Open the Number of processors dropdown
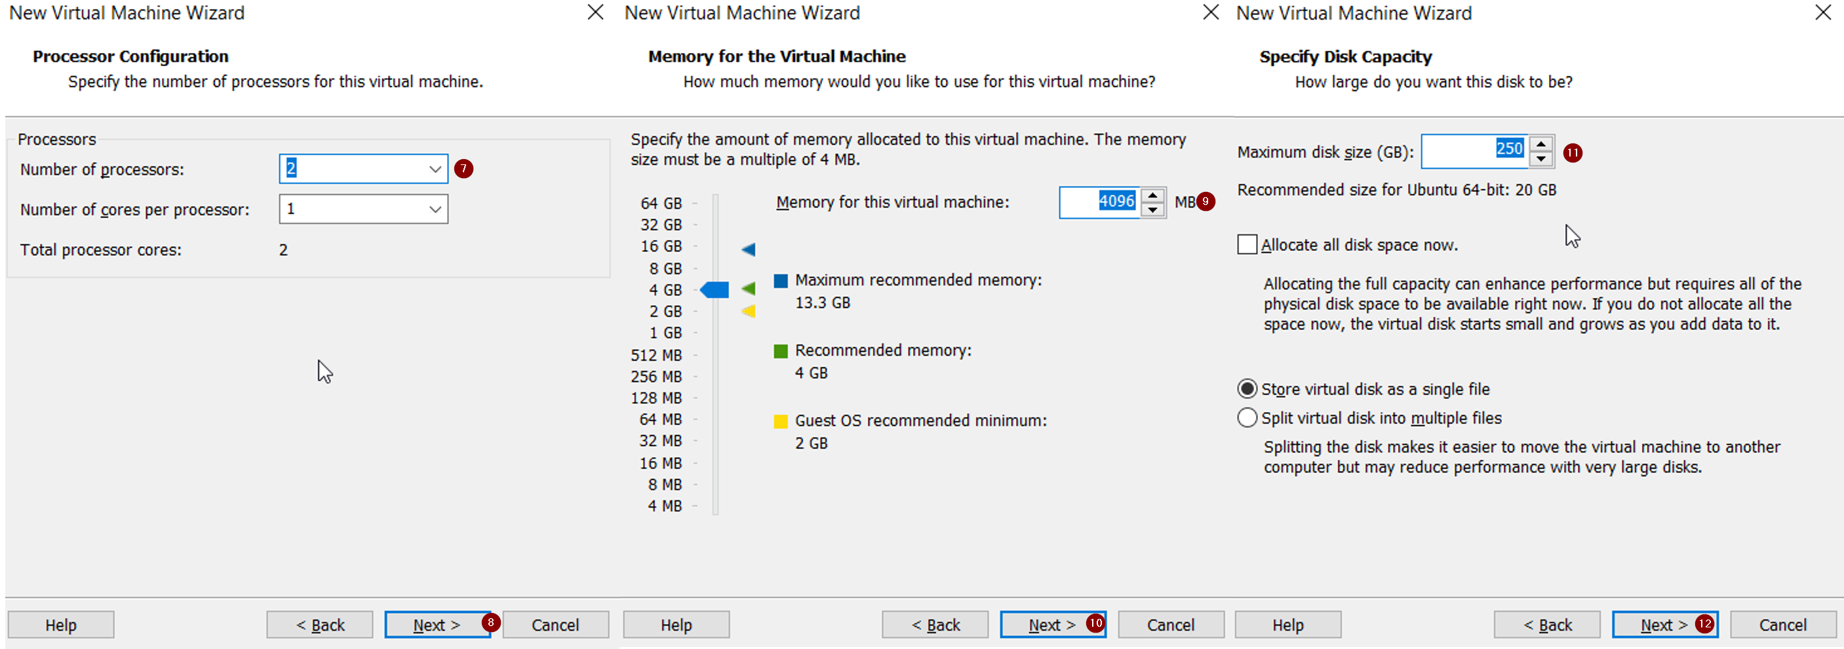 (x=436, y=169)
